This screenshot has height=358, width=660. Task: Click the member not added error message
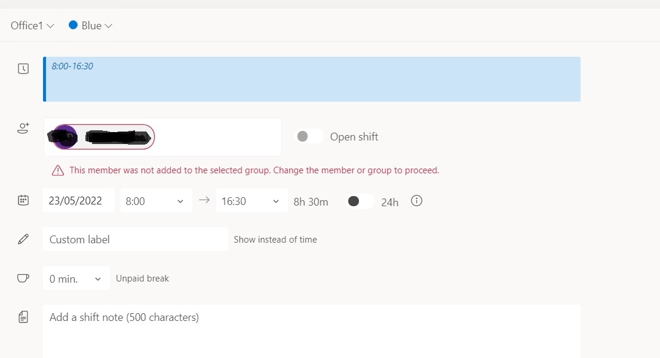(x=254, y=170)
